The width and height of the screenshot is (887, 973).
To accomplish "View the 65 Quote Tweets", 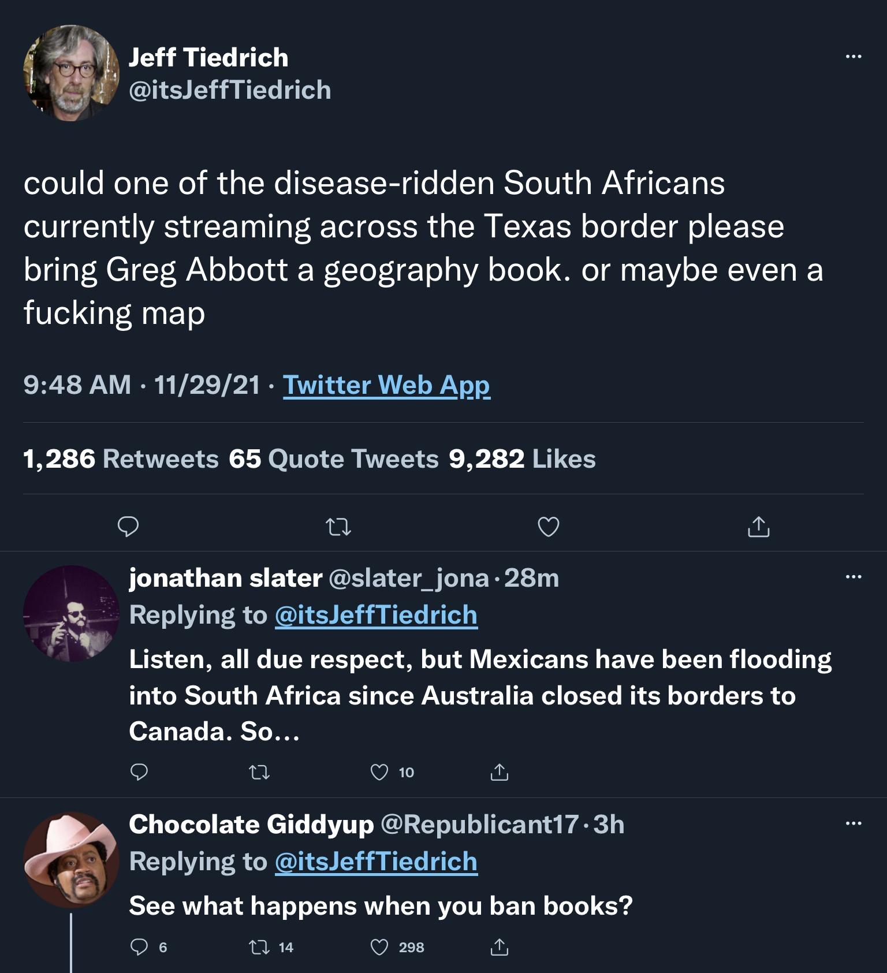I will tap(334, 459).
